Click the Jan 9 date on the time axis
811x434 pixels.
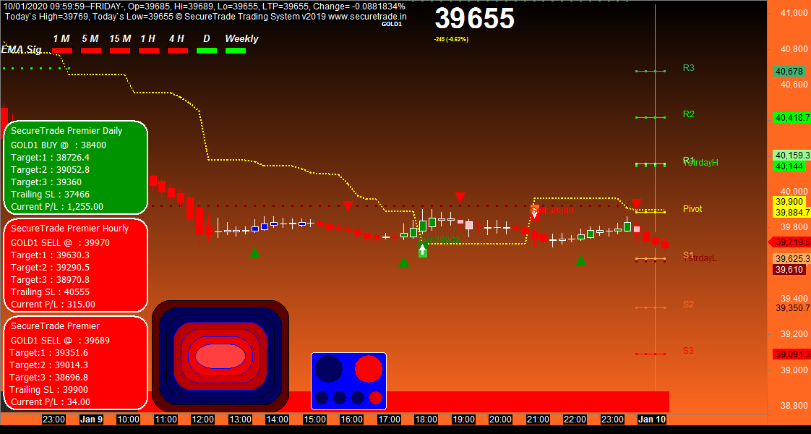[91, 419]
